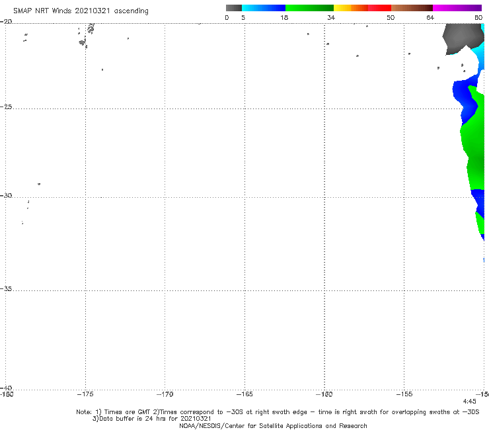
Task: Click the longitude label "-165"
Action: click(244, 394)
